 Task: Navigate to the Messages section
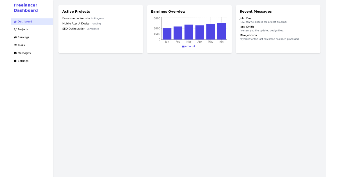24,53
